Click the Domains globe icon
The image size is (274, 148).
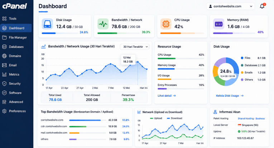tap(4, 56)
